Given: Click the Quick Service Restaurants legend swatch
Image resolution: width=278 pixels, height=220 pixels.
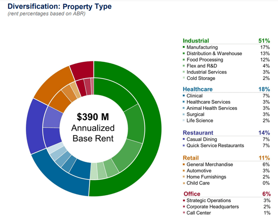Looking at the screenshot, I should pyautogui.click(x=184, y=145).
